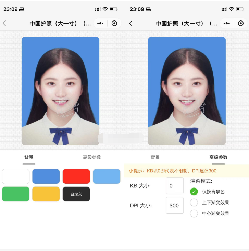Tap back arrow in left phone screen
The image size is (249, 251).
[x=4, y=23]
